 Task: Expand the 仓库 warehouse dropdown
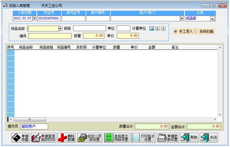(x=212, y=19)
